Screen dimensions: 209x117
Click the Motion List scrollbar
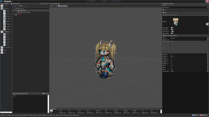[x=161, y=112]
